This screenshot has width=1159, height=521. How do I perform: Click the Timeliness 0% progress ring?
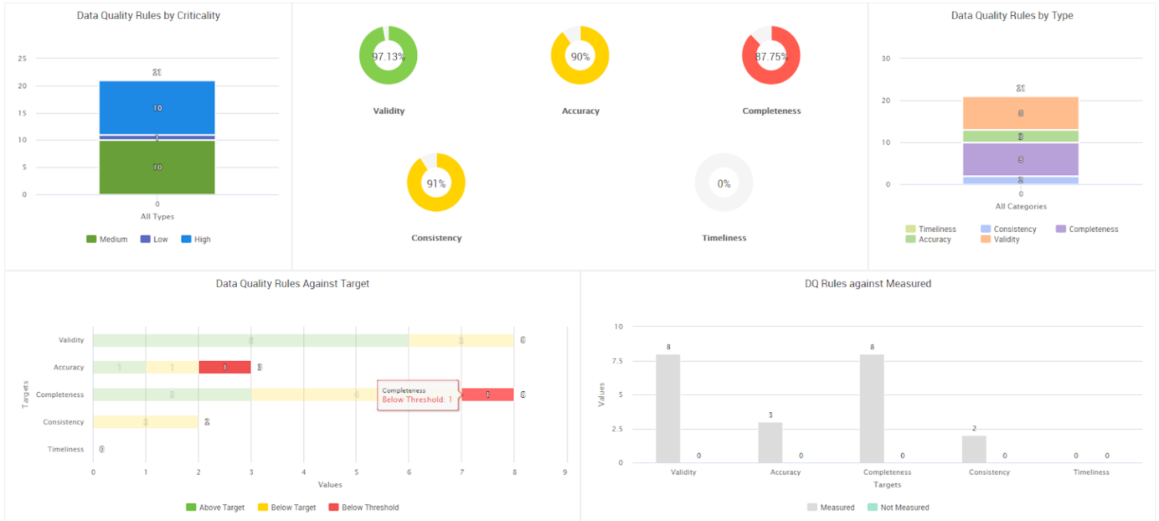[724, 182]
